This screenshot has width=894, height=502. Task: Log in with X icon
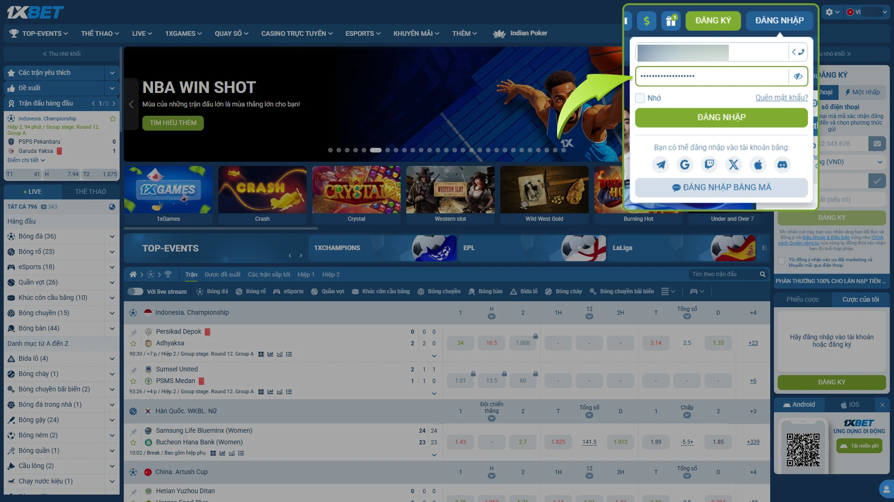(x=733, y=165)
